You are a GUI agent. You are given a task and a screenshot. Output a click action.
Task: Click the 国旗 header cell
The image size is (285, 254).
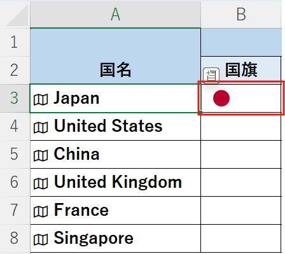click(241, 70)
